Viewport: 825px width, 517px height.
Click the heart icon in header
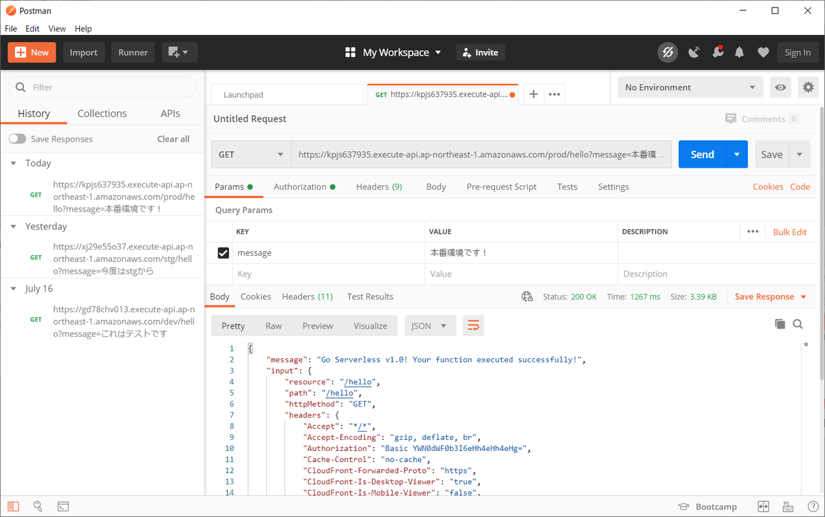tap(762, 52)
